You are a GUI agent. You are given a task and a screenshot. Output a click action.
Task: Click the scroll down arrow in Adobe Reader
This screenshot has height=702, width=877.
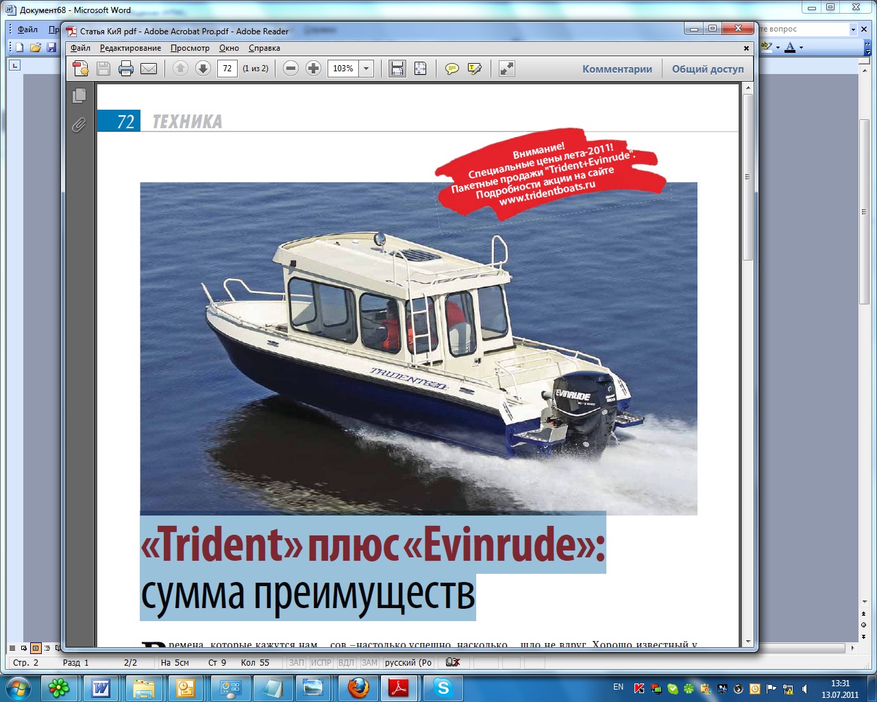(x=748, y=642)
